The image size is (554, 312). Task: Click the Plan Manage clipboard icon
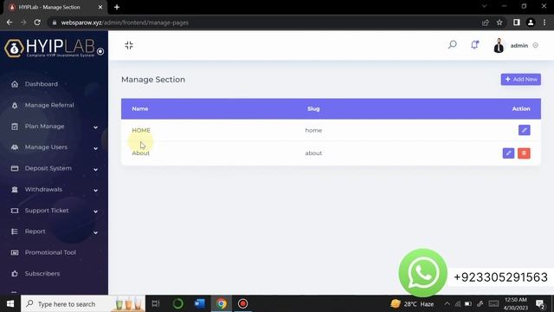coord(15,127)
